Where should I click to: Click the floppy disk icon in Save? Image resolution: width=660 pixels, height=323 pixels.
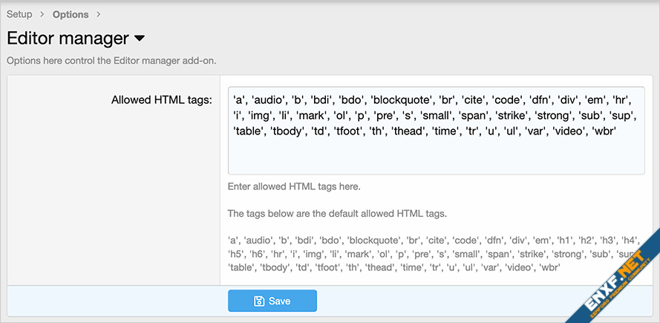coord(259,301)
